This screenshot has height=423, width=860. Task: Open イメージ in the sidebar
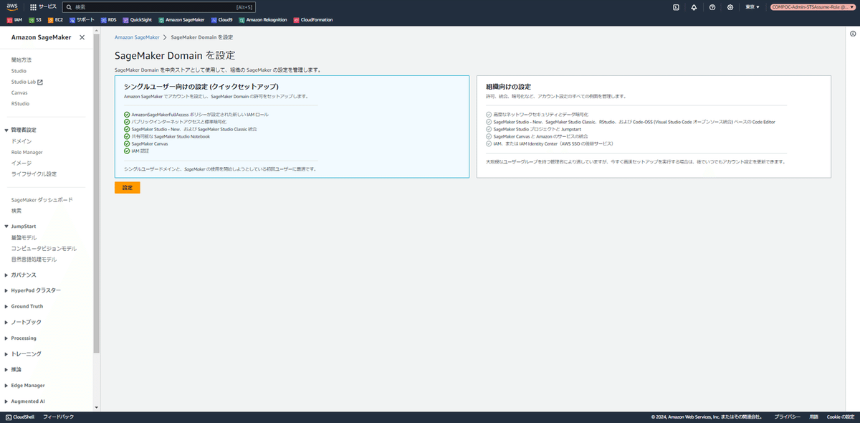[21, 163]
